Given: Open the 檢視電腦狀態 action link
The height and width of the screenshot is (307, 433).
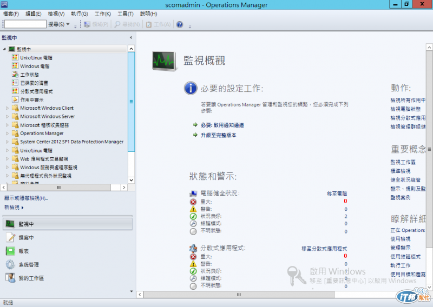Looking at the screenshot, I should click(x=405, y=109).
